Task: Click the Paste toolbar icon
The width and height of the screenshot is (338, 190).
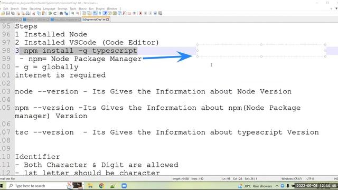Action: pos(44,13)
